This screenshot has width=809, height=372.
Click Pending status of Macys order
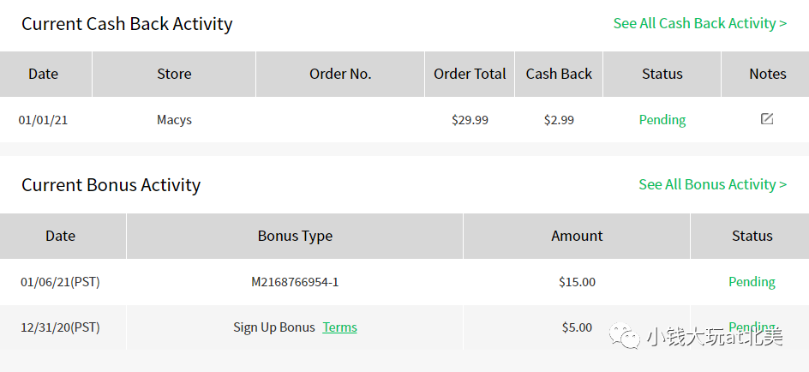pos(662,120)
